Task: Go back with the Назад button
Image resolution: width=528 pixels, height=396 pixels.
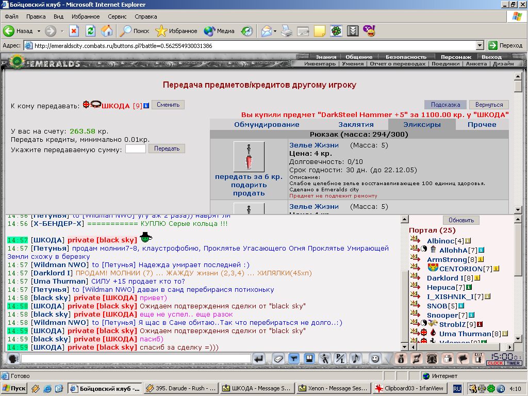Action: pos(18,31)
